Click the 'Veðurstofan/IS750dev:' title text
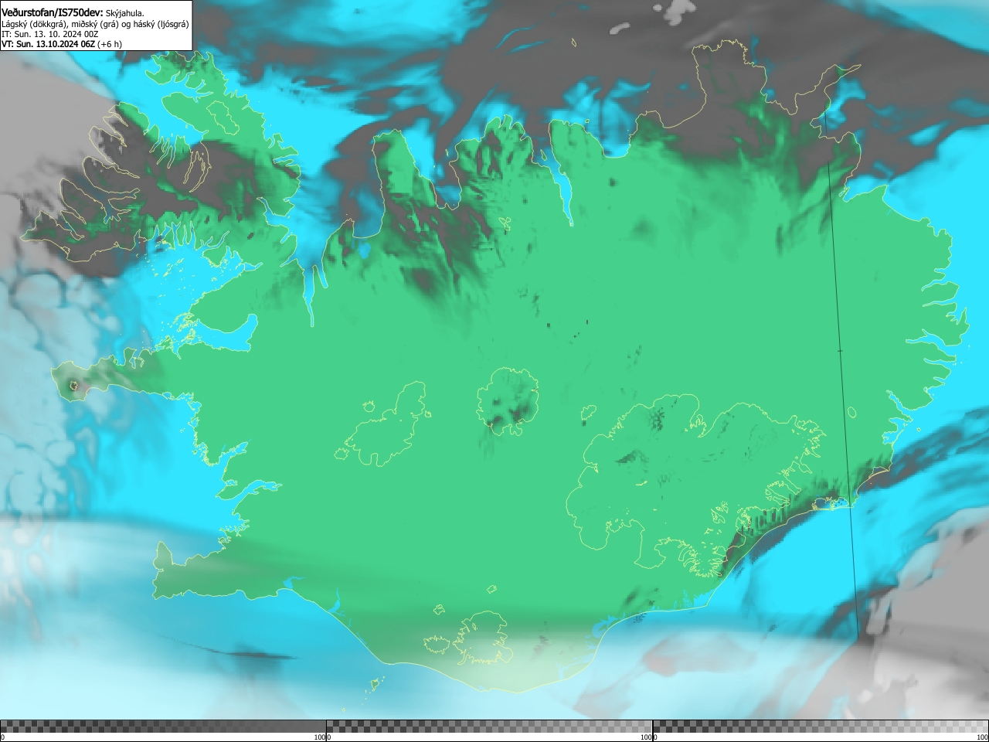The image size is (989, 742). pyautogui.click(x=52, y=12)
